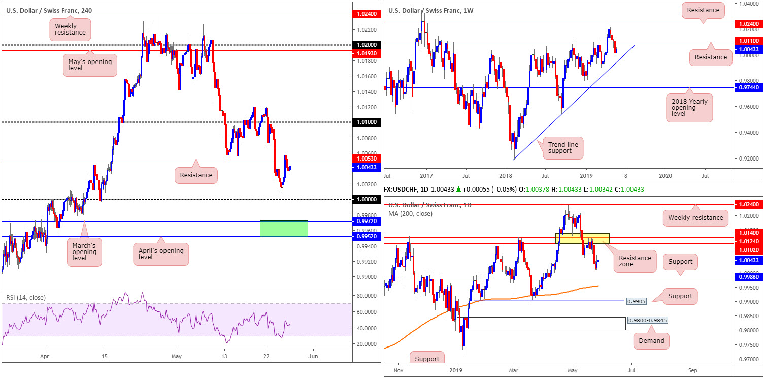Select the 'Support' callout pointing to 0.9905
Viewport: 765px width, 379px height.
point(680,296)
